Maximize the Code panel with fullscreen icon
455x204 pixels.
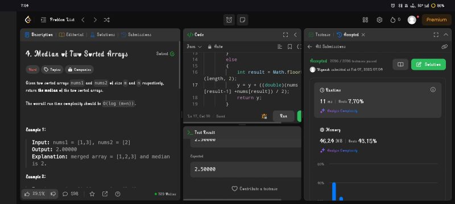click(x=286, y=35)
